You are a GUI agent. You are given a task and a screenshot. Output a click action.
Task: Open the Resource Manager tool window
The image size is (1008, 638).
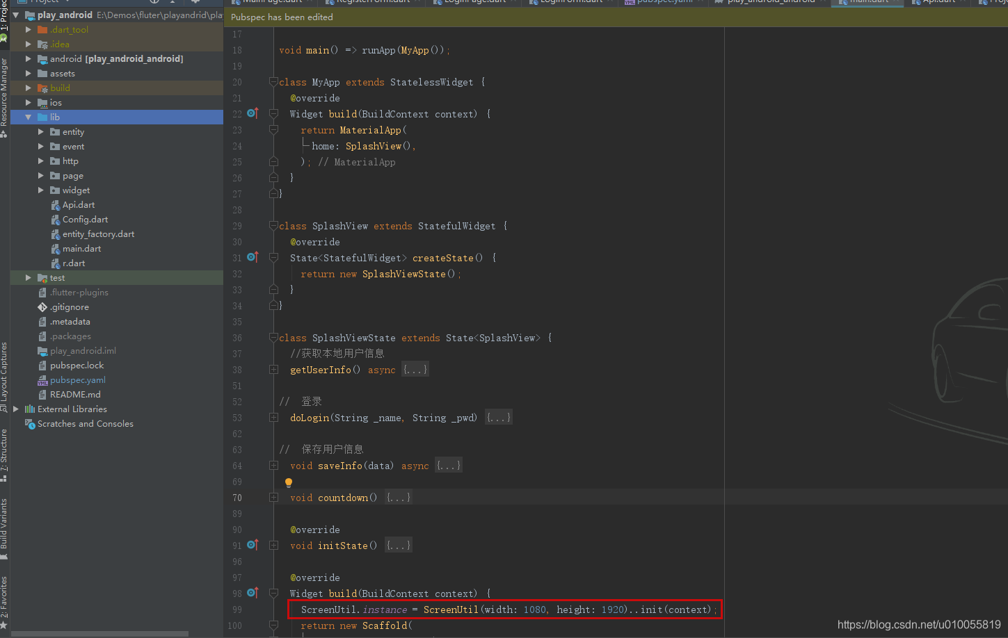click(4, 97)
